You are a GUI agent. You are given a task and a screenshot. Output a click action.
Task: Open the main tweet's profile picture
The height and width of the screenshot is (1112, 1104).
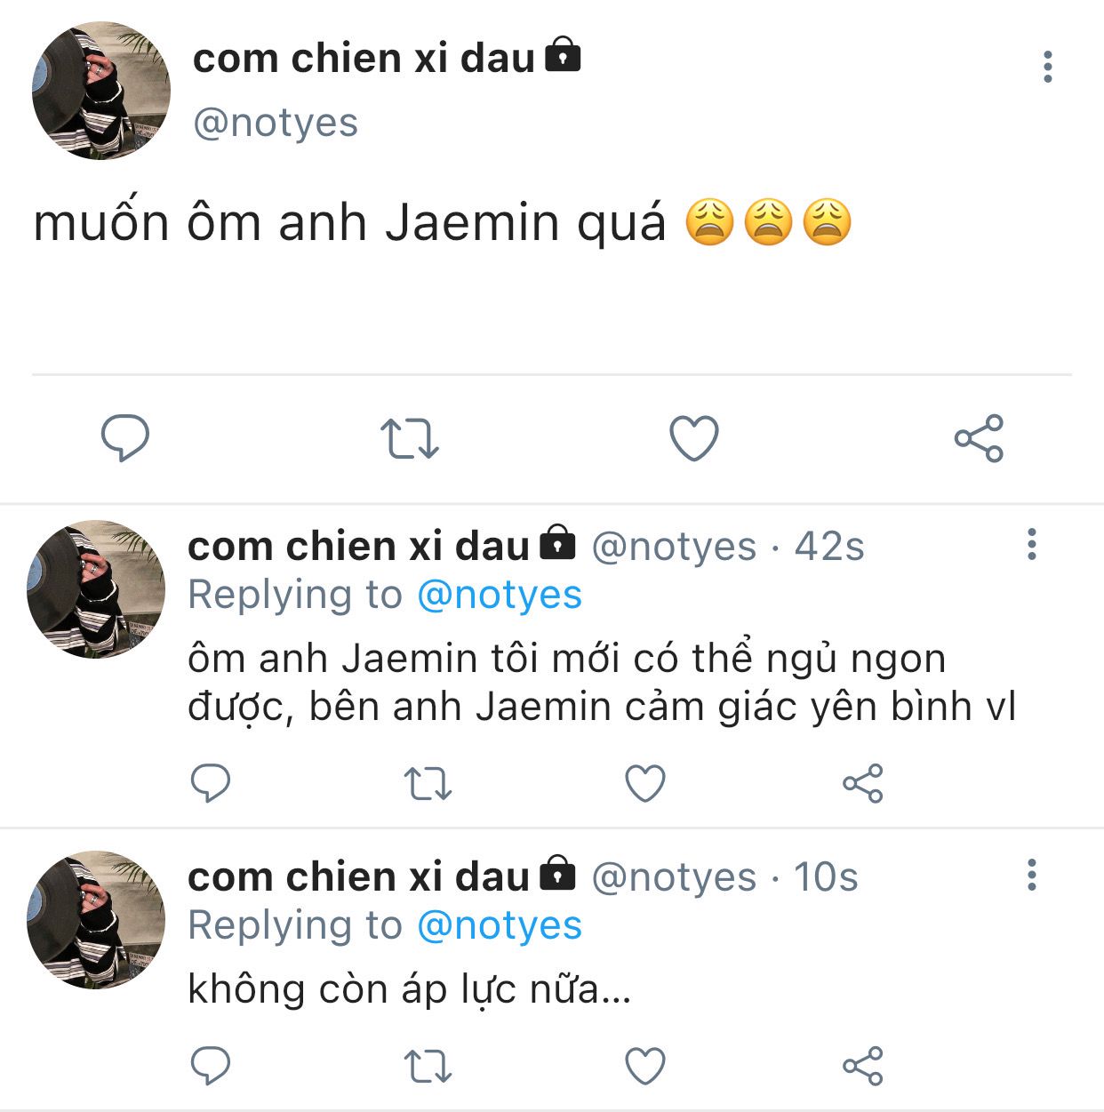100,91
